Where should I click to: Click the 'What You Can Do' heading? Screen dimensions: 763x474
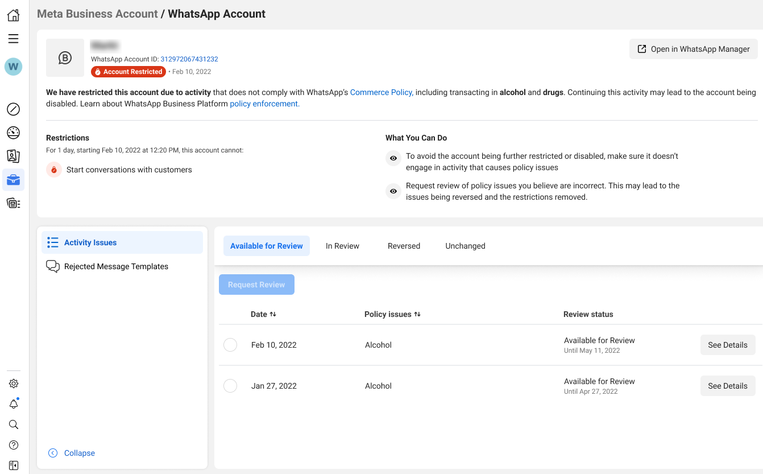[416, 138]
